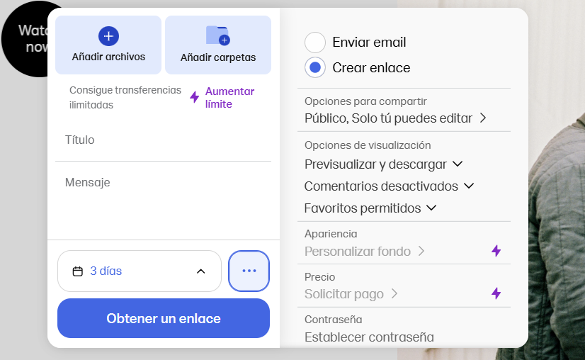585x360 pixels.
Task: Click lightning icon next to Solicitar pago
Action: [x=496, y=293]
